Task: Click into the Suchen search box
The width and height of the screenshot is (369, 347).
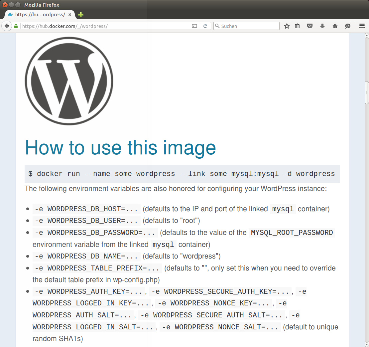Action: click(249, 26)
